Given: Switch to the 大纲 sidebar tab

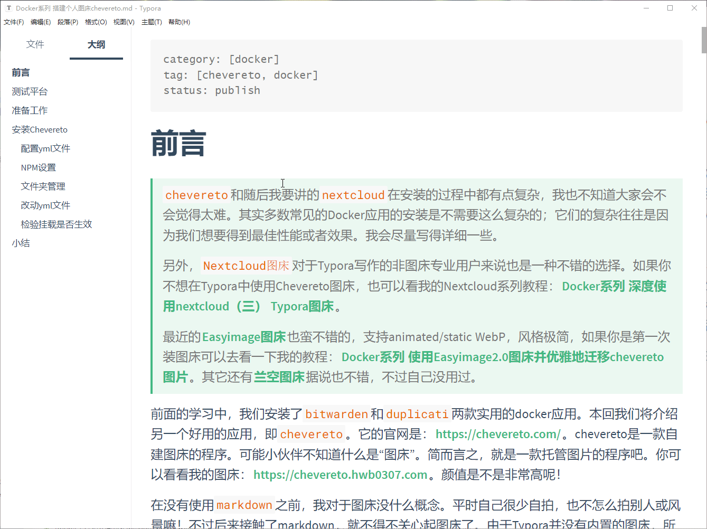Looking at the screenshot, I should [96, 44].
